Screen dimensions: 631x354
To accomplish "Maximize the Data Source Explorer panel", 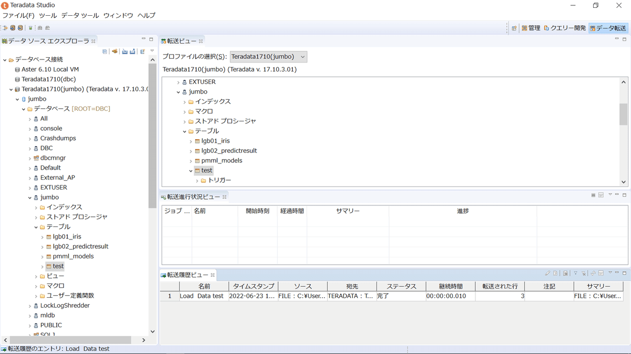I will [151, 39].
